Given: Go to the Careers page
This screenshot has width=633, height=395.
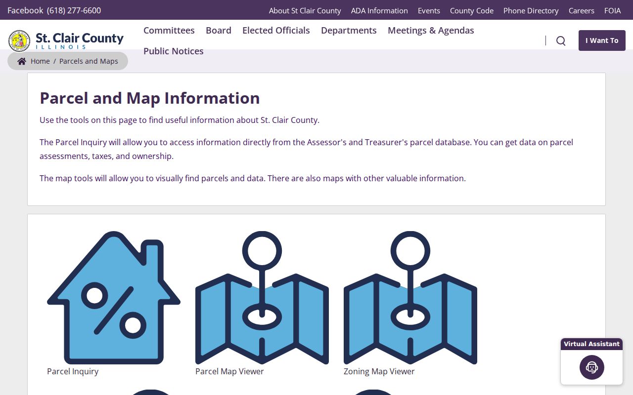Looking at the screenshot, I should [x=582, y=10].
